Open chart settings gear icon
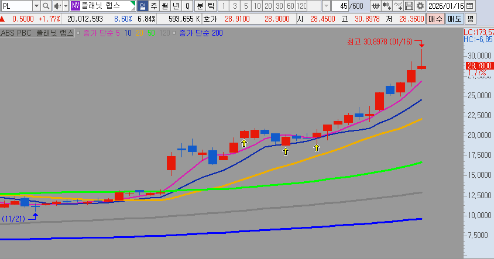The image size is (494, 259). [420, 6]
